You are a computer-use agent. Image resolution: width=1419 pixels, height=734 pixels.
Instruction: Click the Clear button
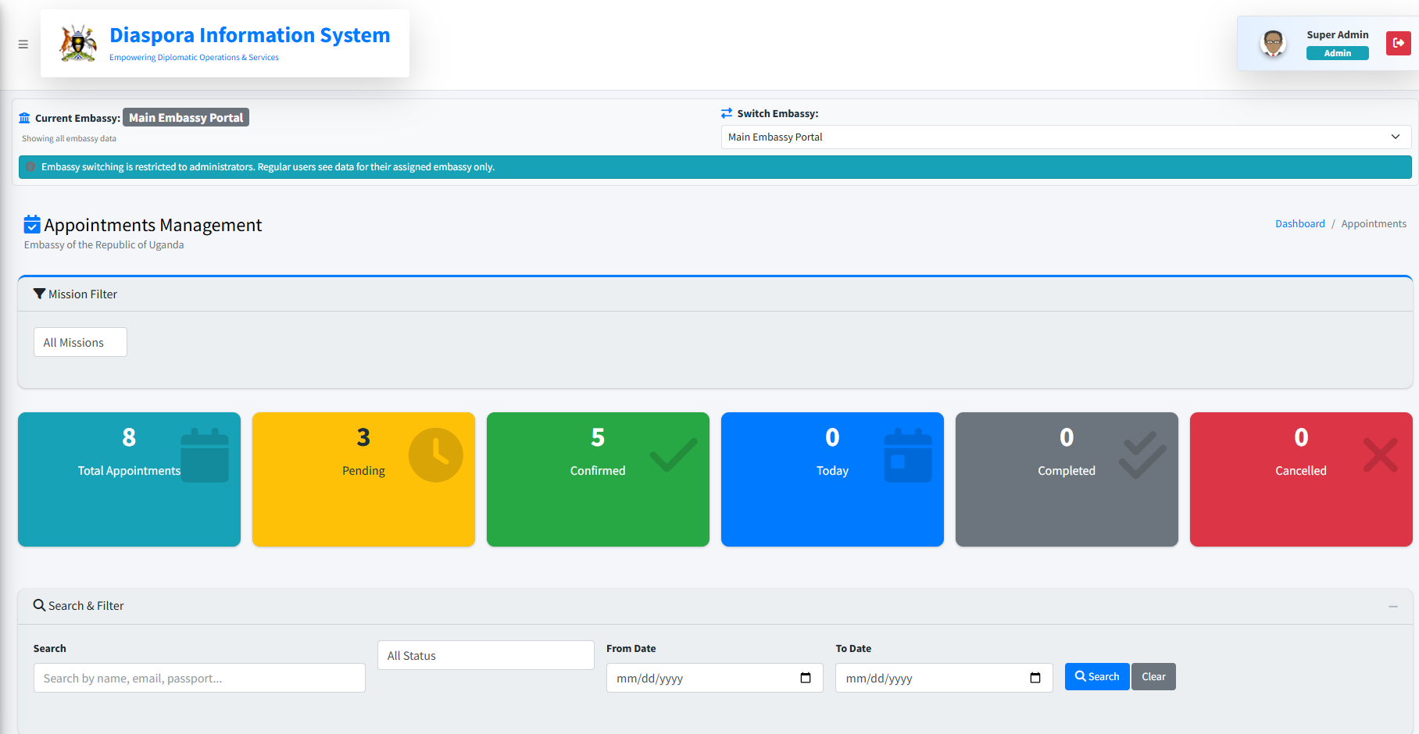[1153, 676]
